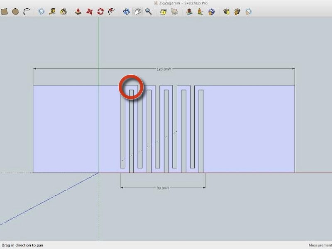Select the Circle drawing tool
This screenshot has height=249, width=332.
pos(15,12)
